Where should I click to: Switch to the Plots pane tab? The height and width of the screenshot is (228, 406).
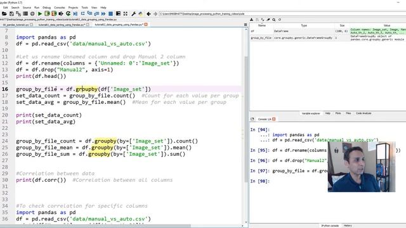pos(338,113)
